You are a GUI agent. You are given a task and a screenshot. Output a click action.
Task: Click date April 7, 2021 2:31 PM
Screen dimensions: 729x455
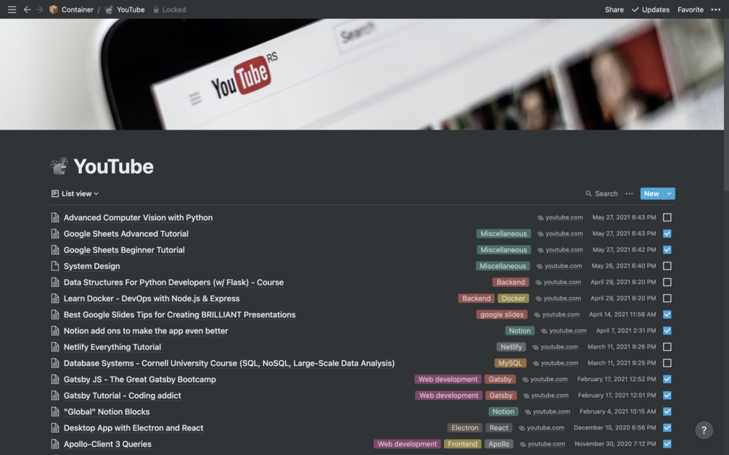click(626, 330)
